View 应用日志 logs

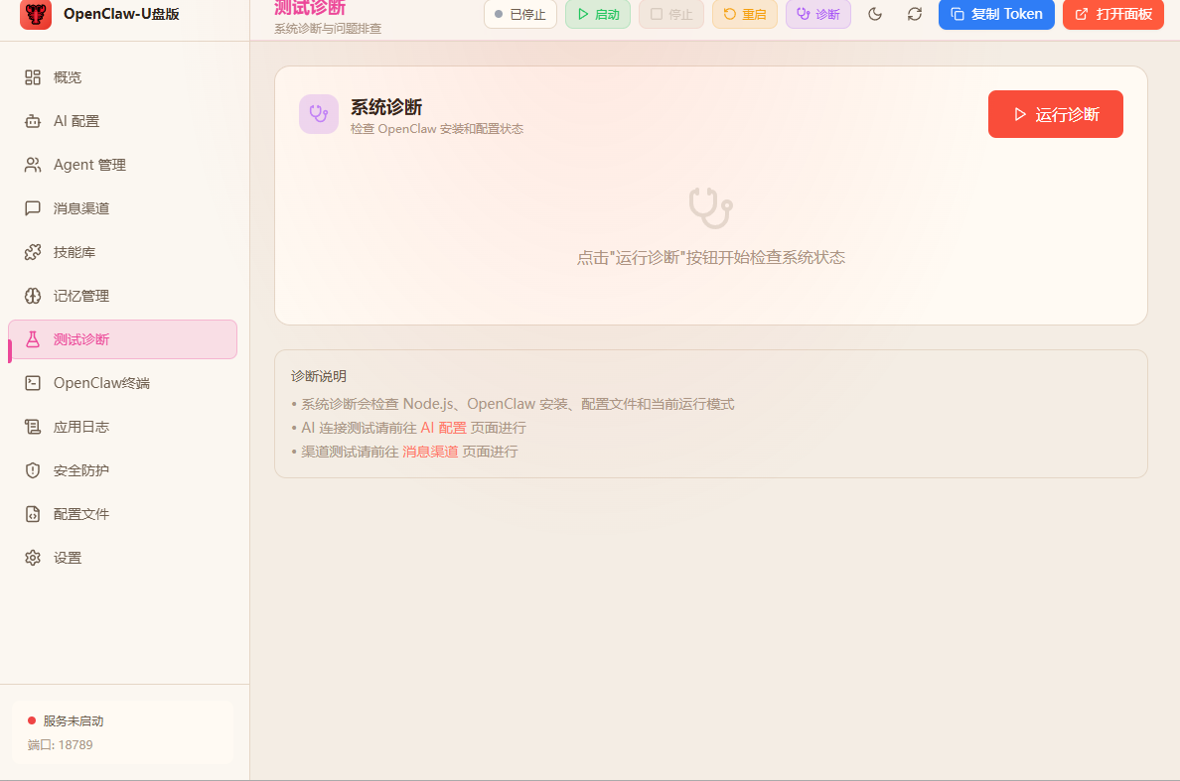122,426
